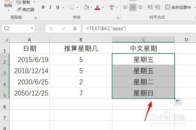Select row 7 header
This screenshot has height=130, width=196.
point(5,115)
